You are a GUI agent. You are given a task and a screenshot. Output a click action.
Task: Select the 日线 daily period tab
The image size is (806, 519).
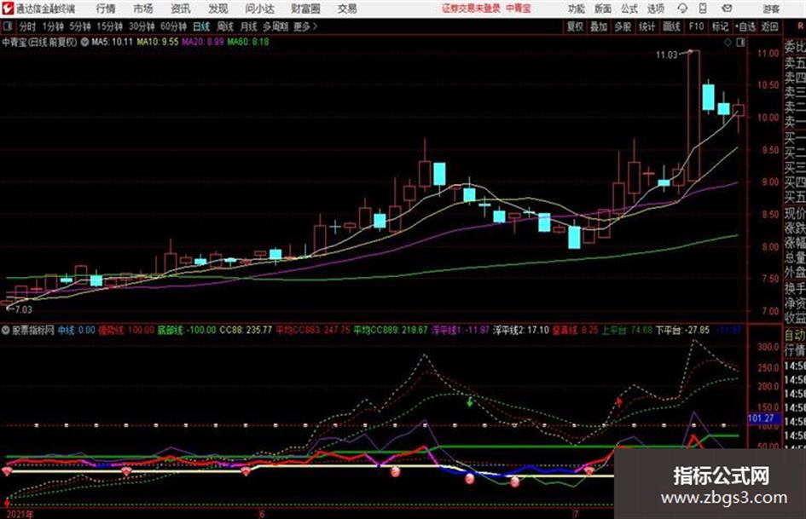click(x=201, y=26)
